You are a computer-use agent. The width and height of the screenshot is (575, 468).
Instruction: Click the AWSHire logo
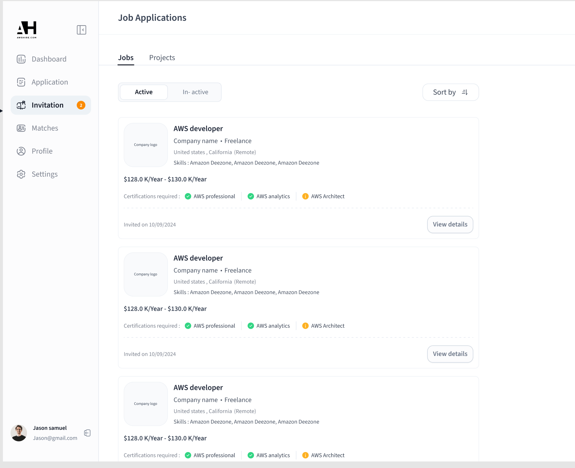[x=27, y=30]
